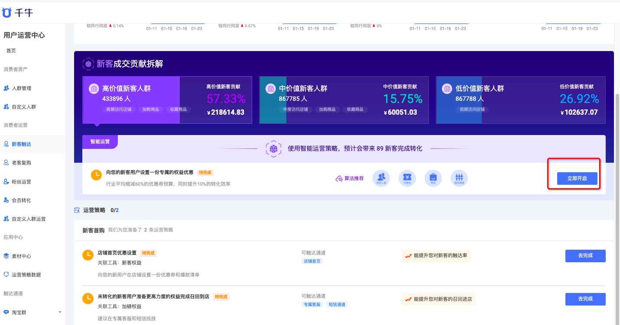Click the 高效通道 channel icon
The width and height of the screenshot is (620, 325).
[459, 178]
